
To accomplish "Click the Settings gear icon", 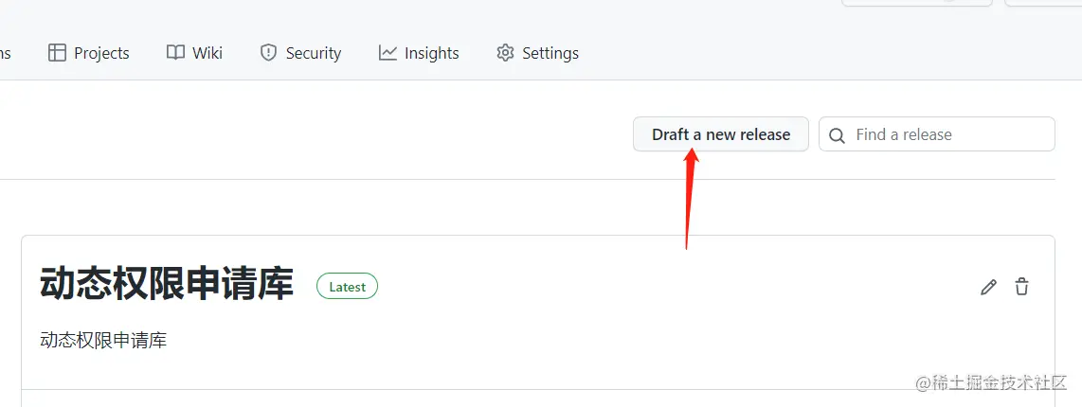I will [505, 53].
